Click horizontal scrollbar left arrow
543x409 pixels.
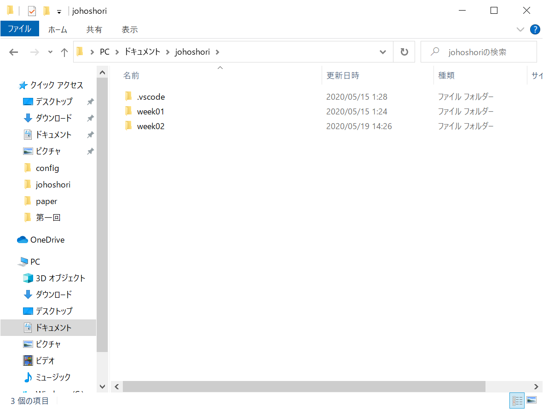click(x=117, y=387)
